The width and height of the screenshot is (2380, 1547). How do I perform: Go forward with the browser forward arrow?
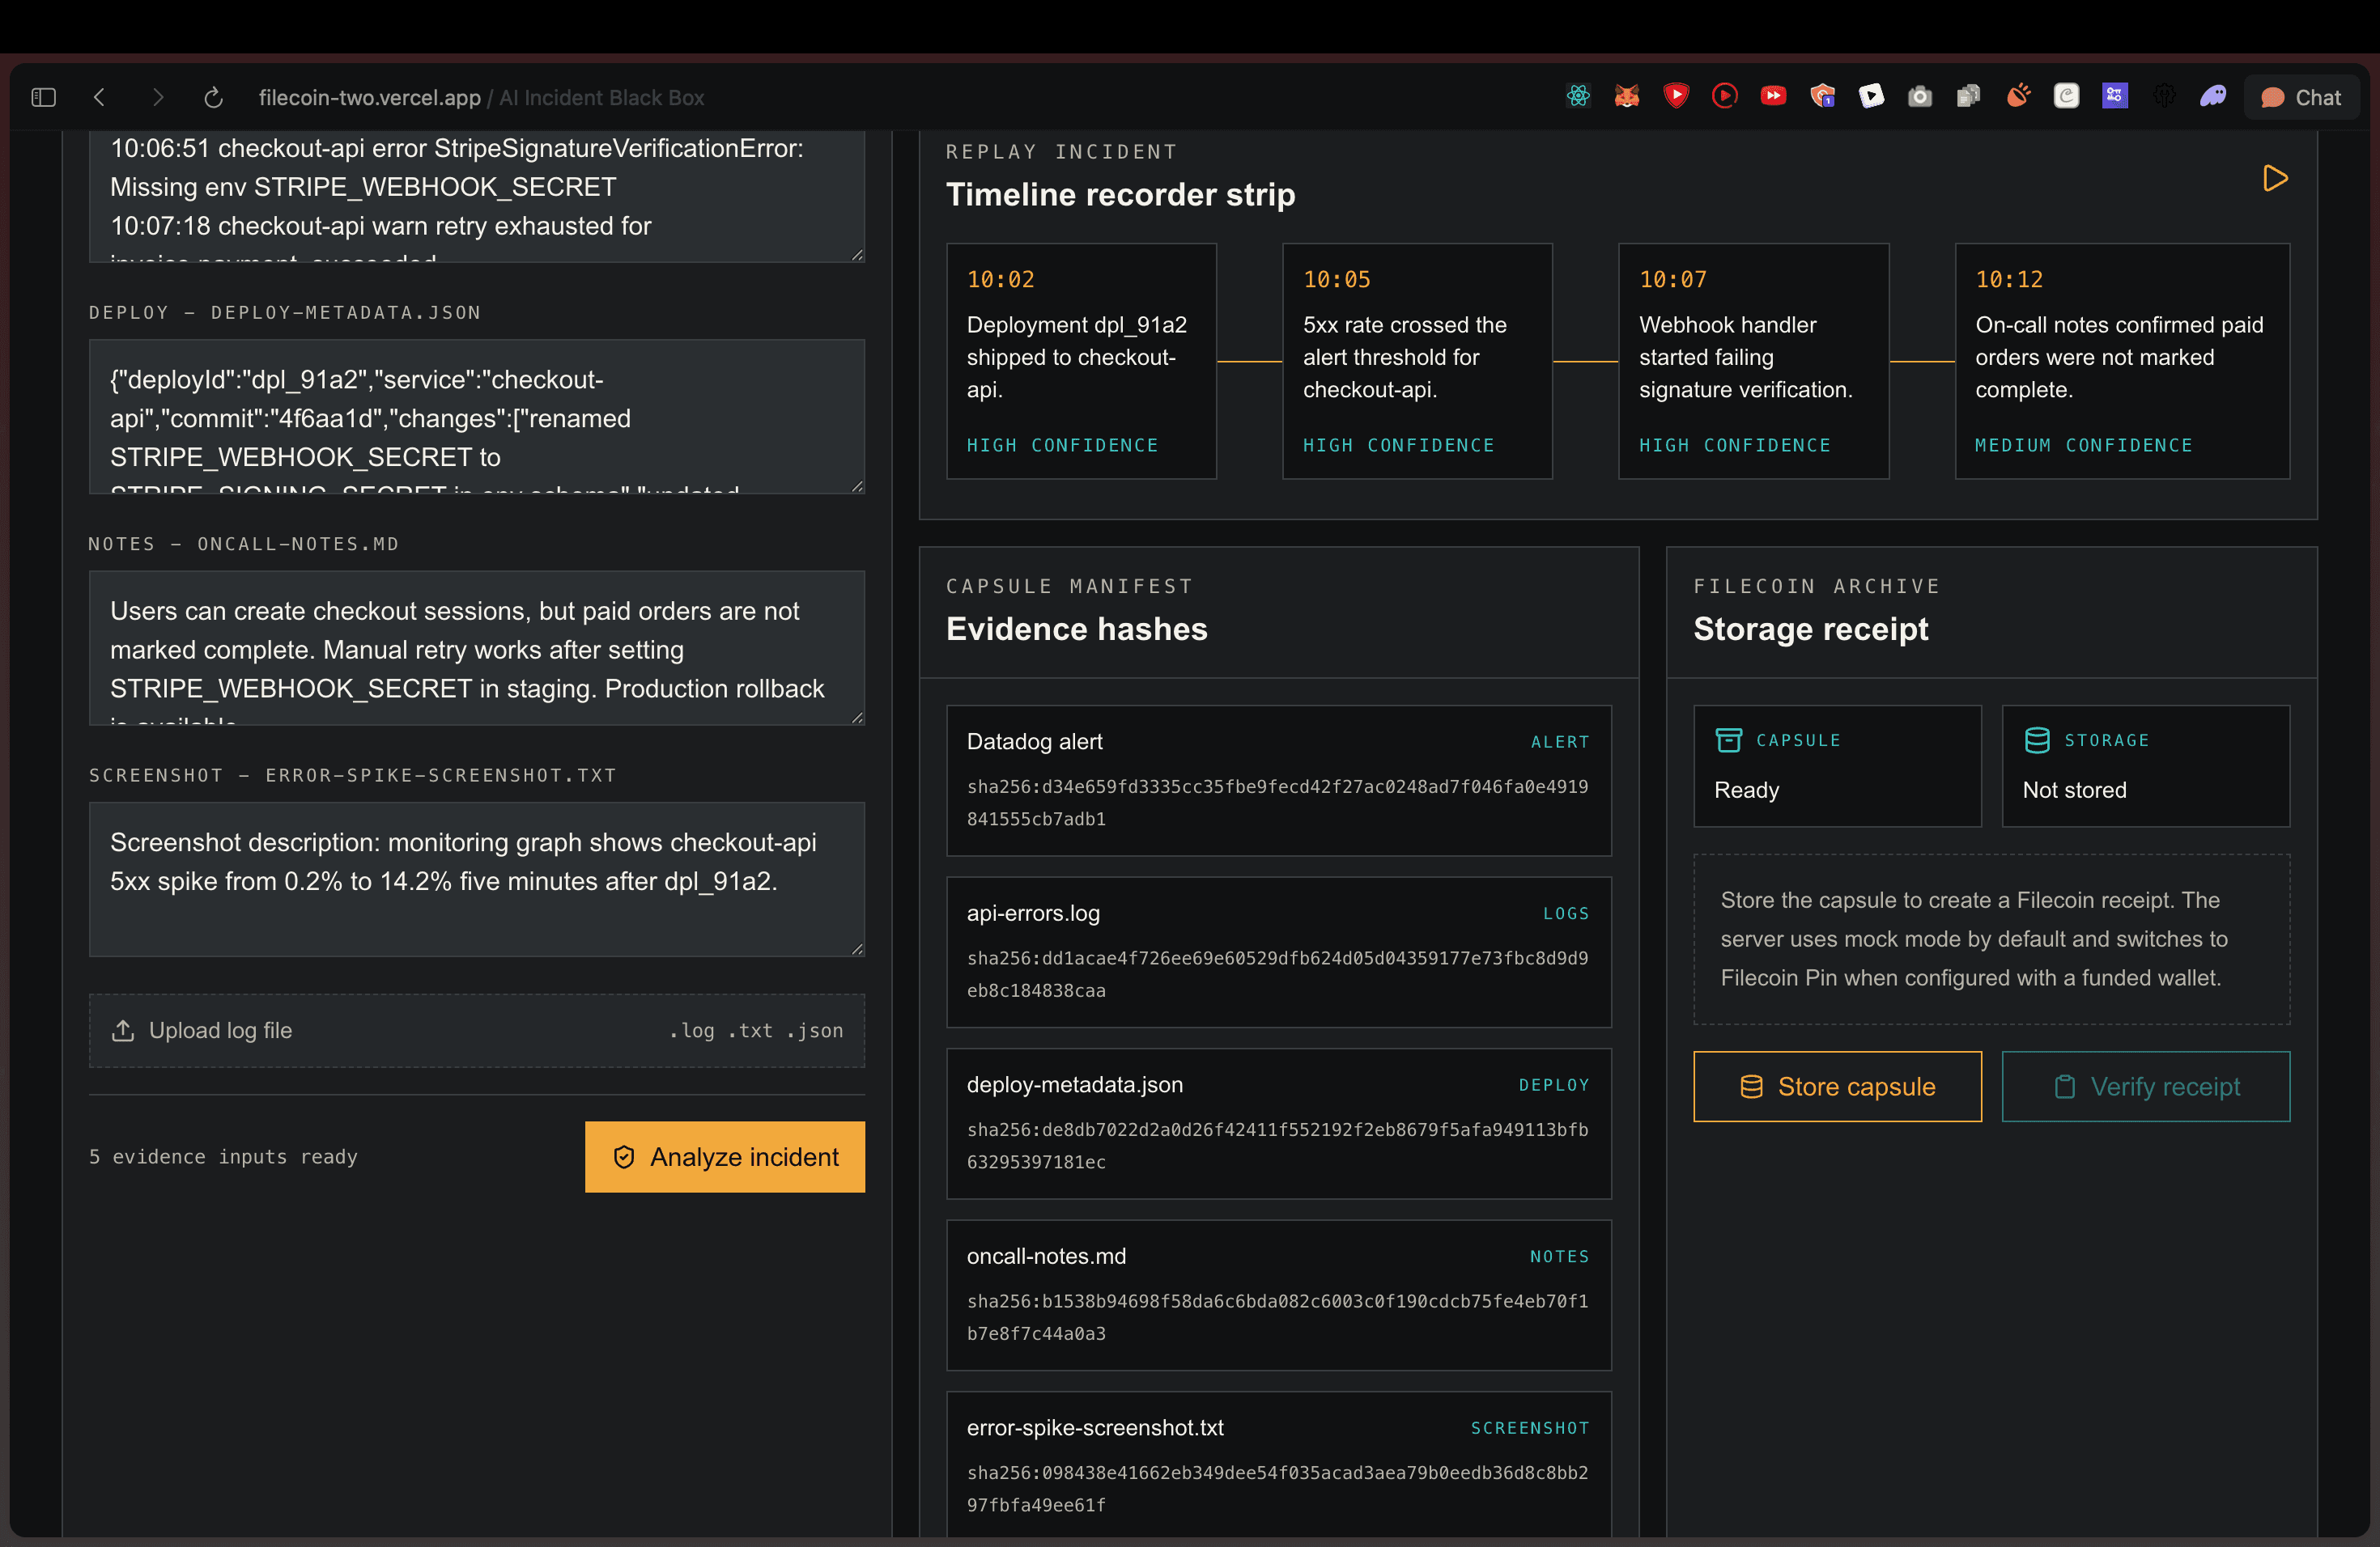click(157, 97)
